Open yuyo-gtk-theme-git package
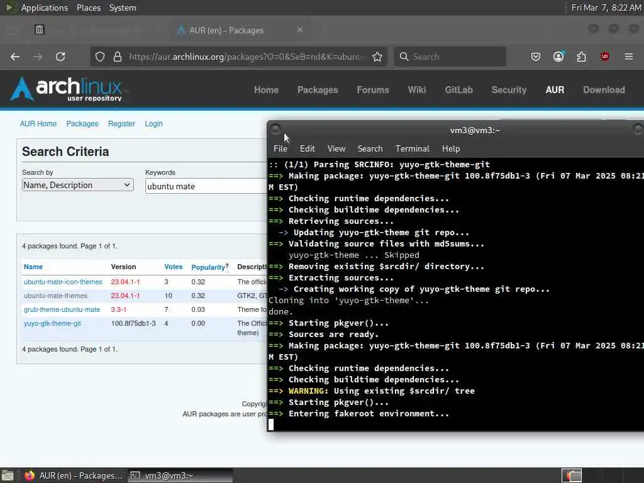This screenshot has width=644, height=483. click(x=52, y=324)
